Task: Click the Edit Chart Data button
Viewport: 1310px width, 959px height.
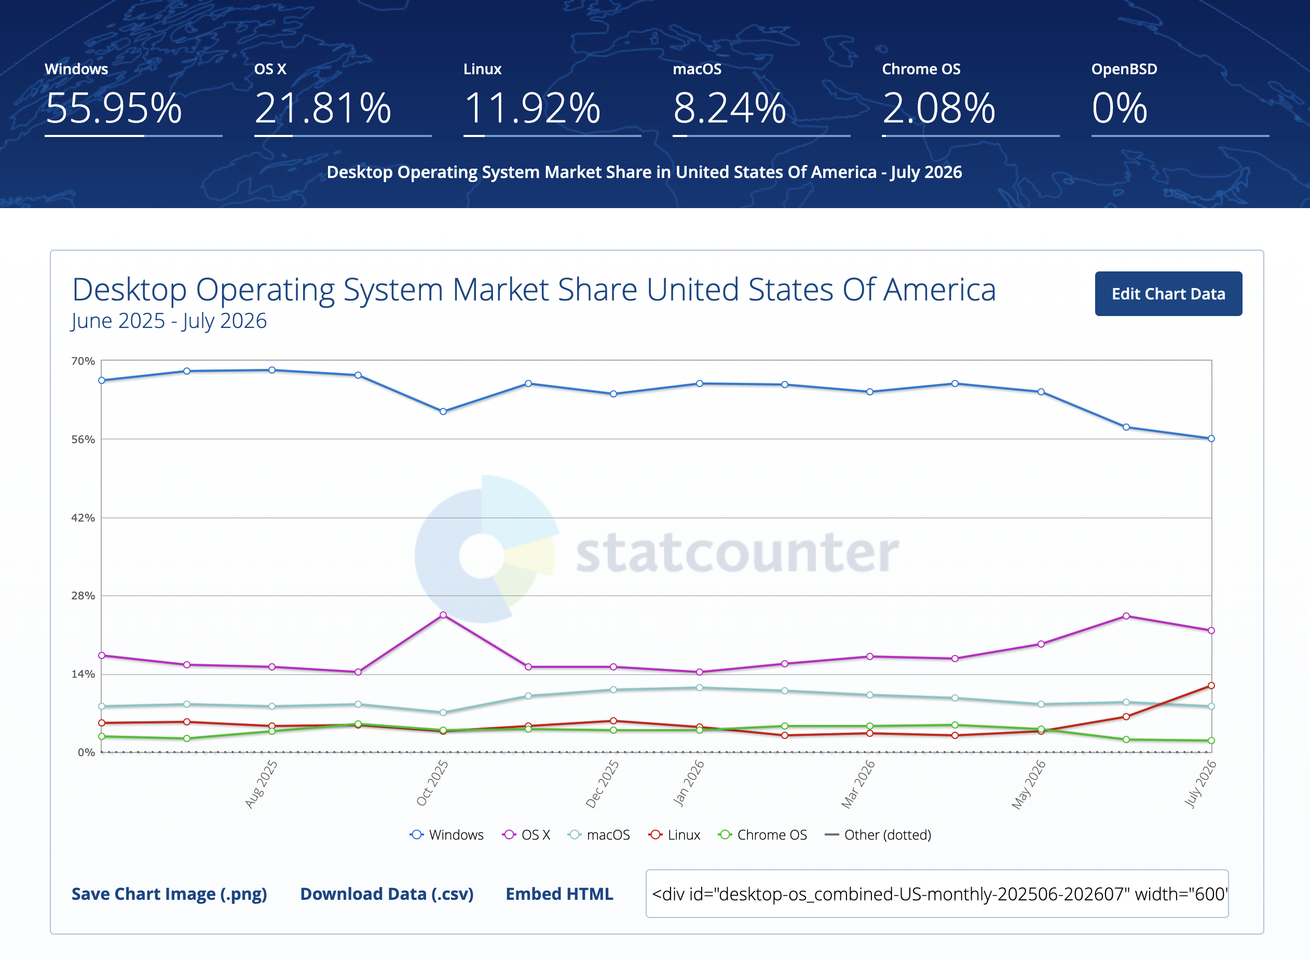Action: pyautogui.click(x=1168, y=294)
